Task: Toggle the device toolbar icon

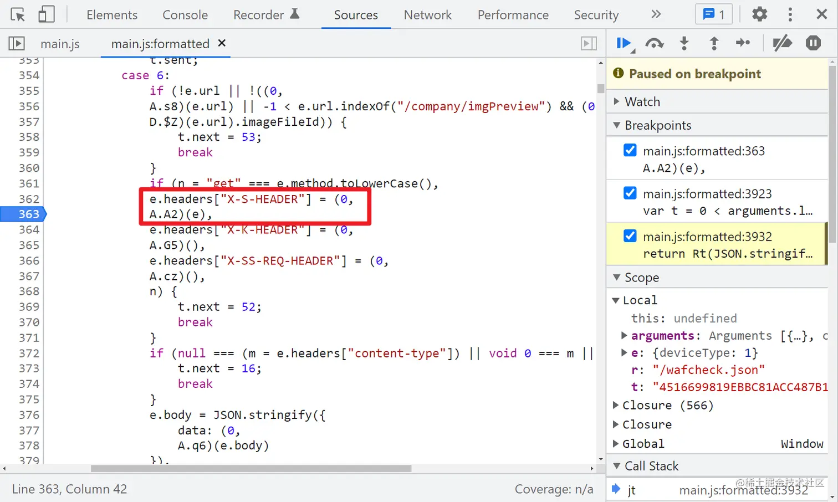Action: 46,14
